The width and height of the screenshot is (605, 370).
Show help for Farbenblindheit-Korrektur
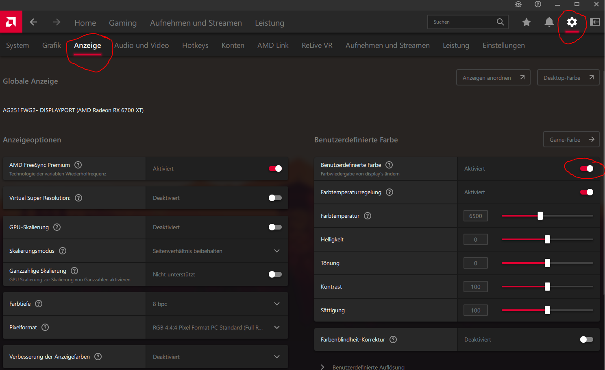(393, 339)
